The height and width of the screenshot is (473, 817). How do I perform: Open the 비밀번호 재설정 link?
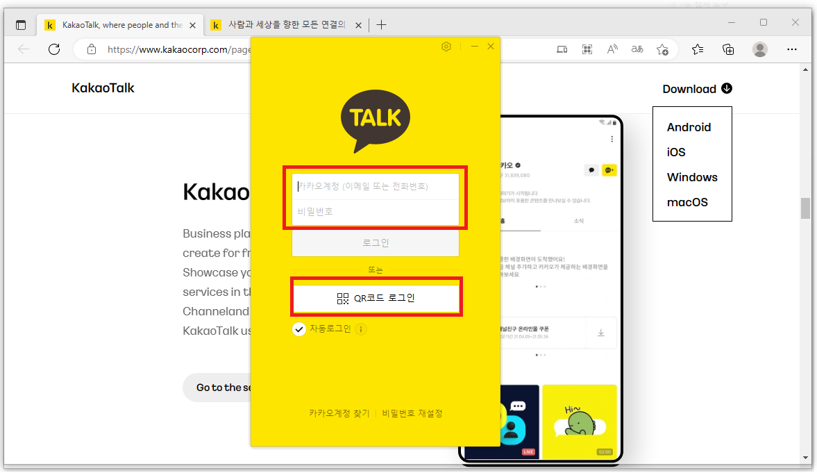pyautogui.click(x=412, y=413)
